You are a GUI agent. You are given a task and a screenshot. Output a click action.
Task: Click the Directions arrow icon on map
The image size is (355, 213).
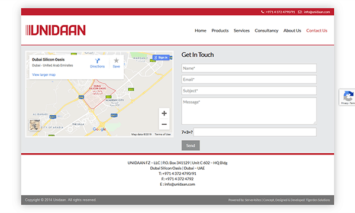pos(98,61)
